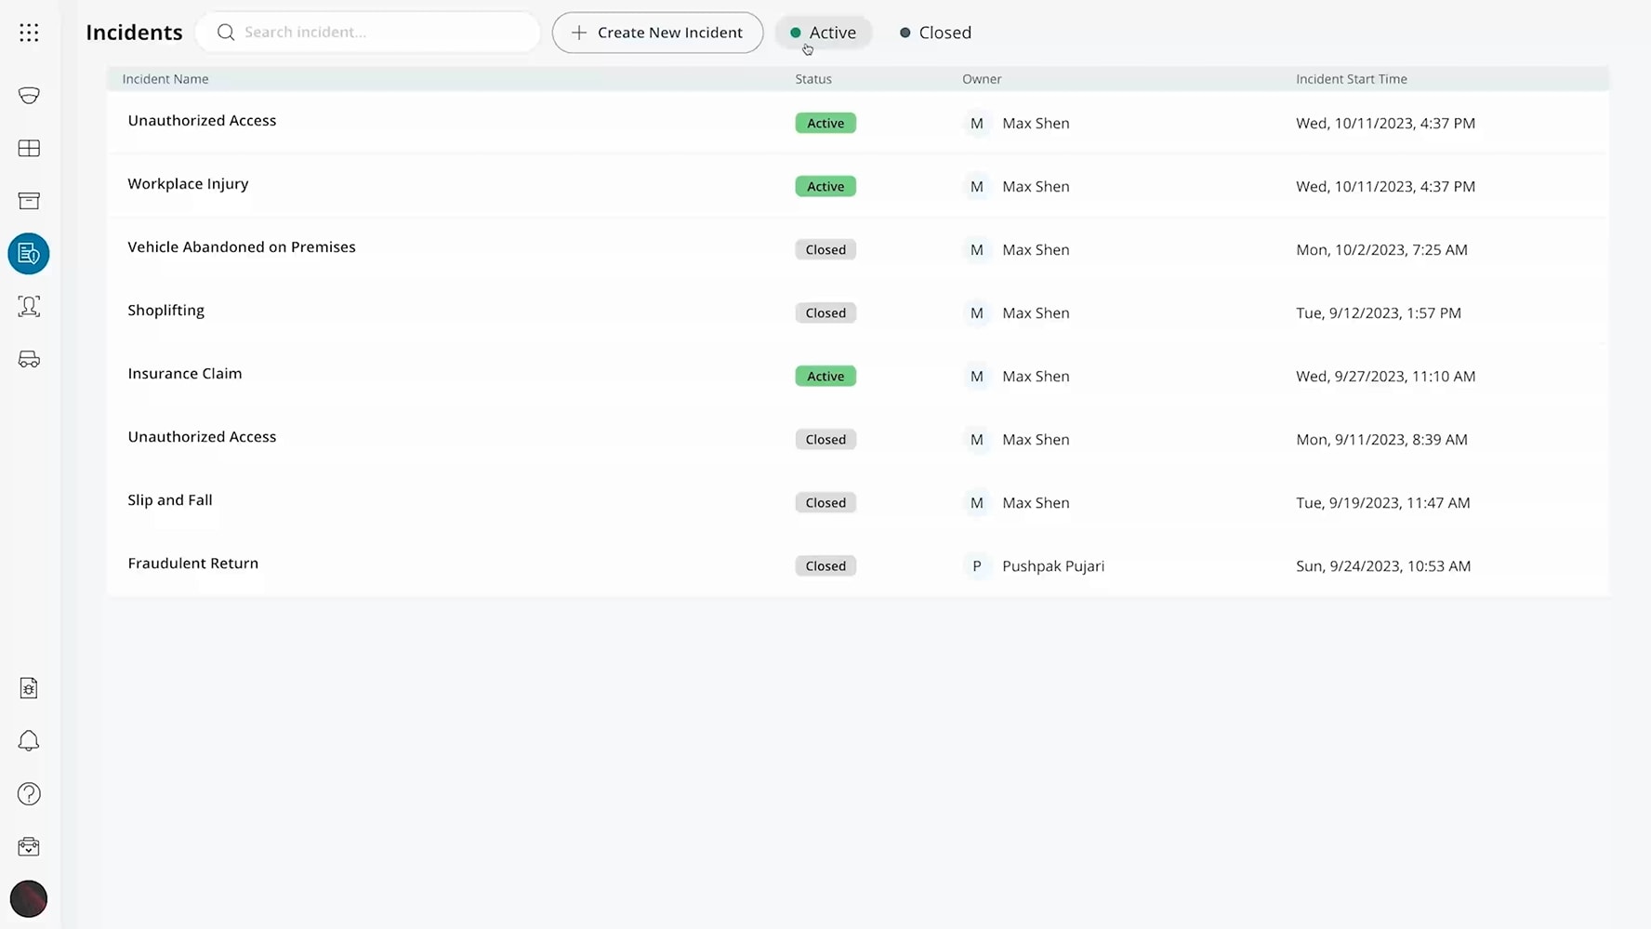
Task: Open the app grid launcher icon
Action: (x=29, y=33)
